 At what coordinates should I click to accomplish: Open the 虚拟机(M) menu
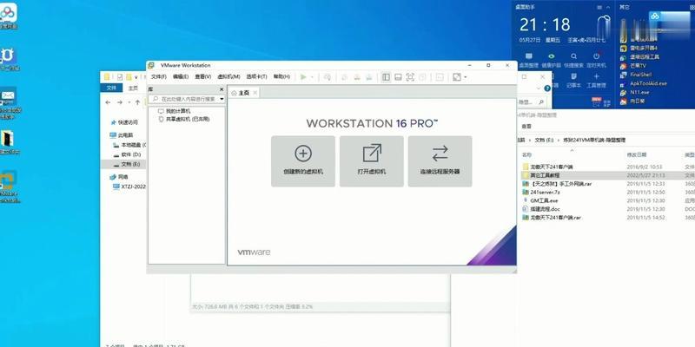pos(228,77)
